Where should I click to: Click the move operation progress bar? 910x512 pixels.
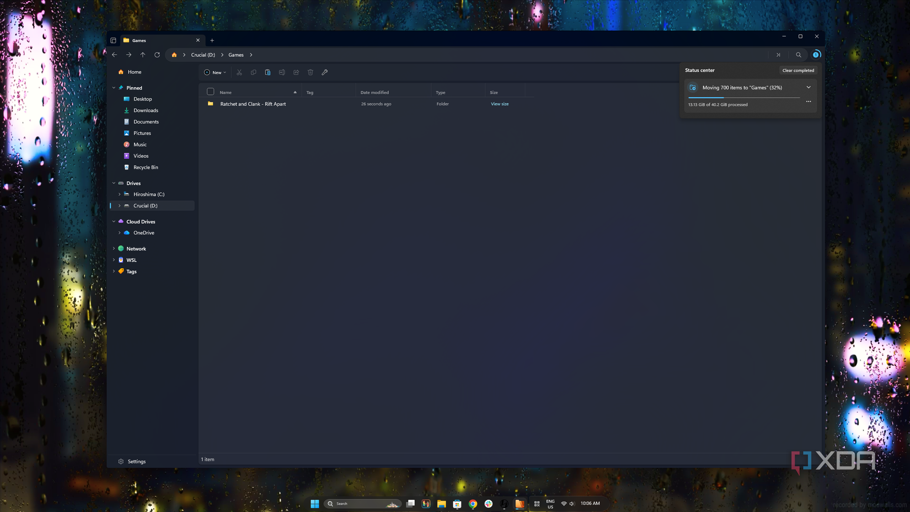click(744, 98)
